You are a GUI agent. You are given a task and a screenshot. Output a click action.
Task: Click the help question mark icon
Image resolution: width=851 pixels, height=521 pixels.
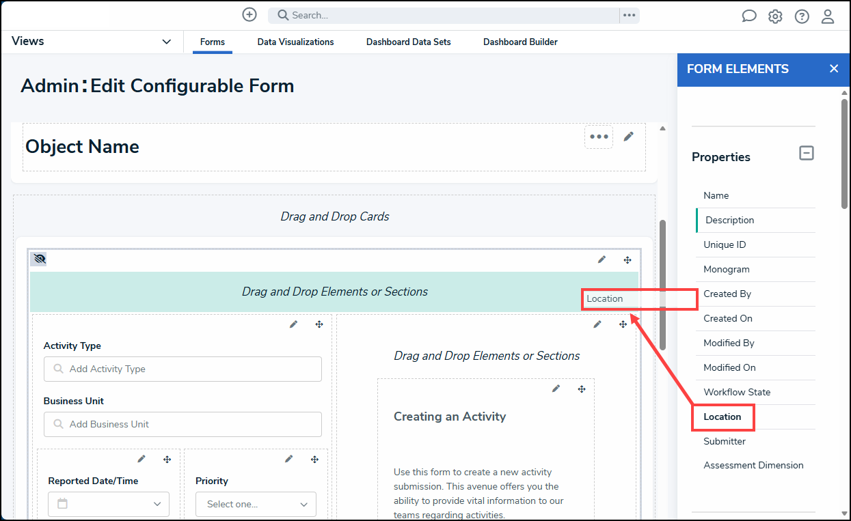coord(802,16)
